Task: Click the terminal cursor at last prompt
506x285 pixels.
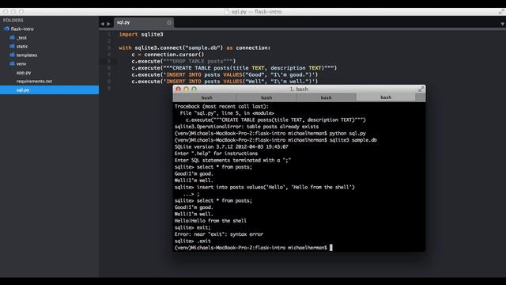Action: (x=331, y=248)
